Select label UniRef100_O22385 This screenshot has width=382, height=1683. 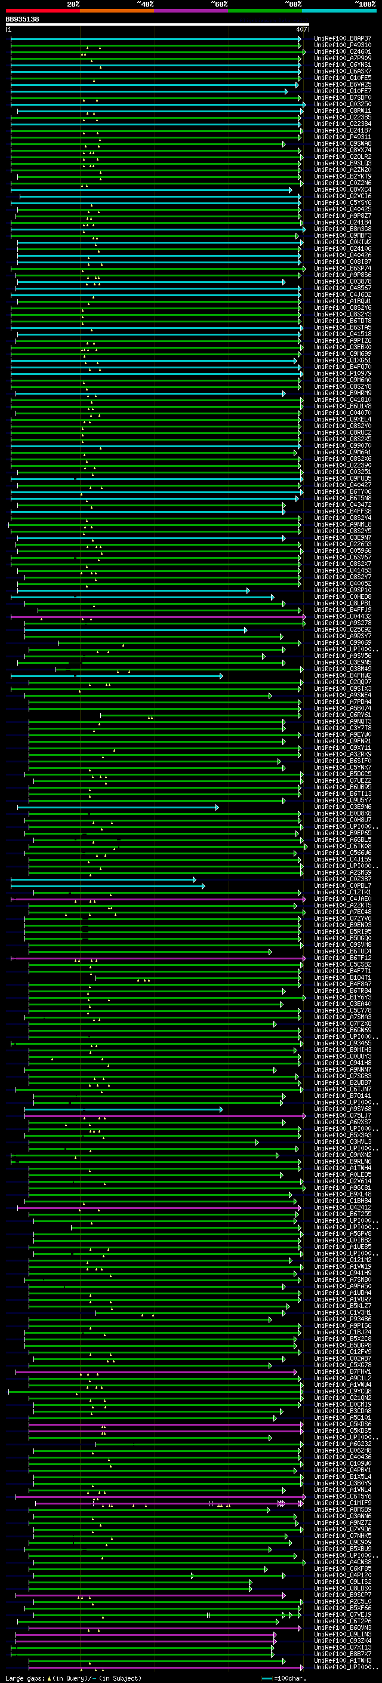coord(343,117)
